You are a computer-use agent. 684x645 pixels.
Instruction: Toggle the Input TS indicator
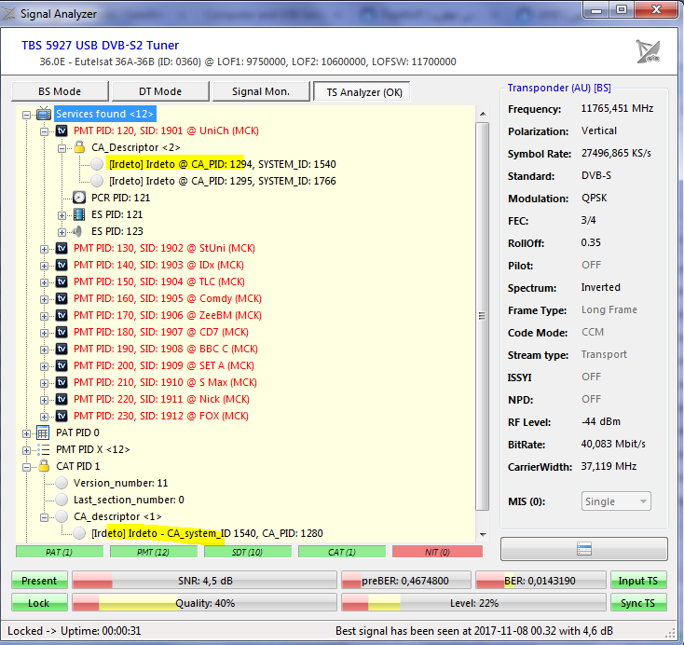pyautogui.click(x=638, y=581)
